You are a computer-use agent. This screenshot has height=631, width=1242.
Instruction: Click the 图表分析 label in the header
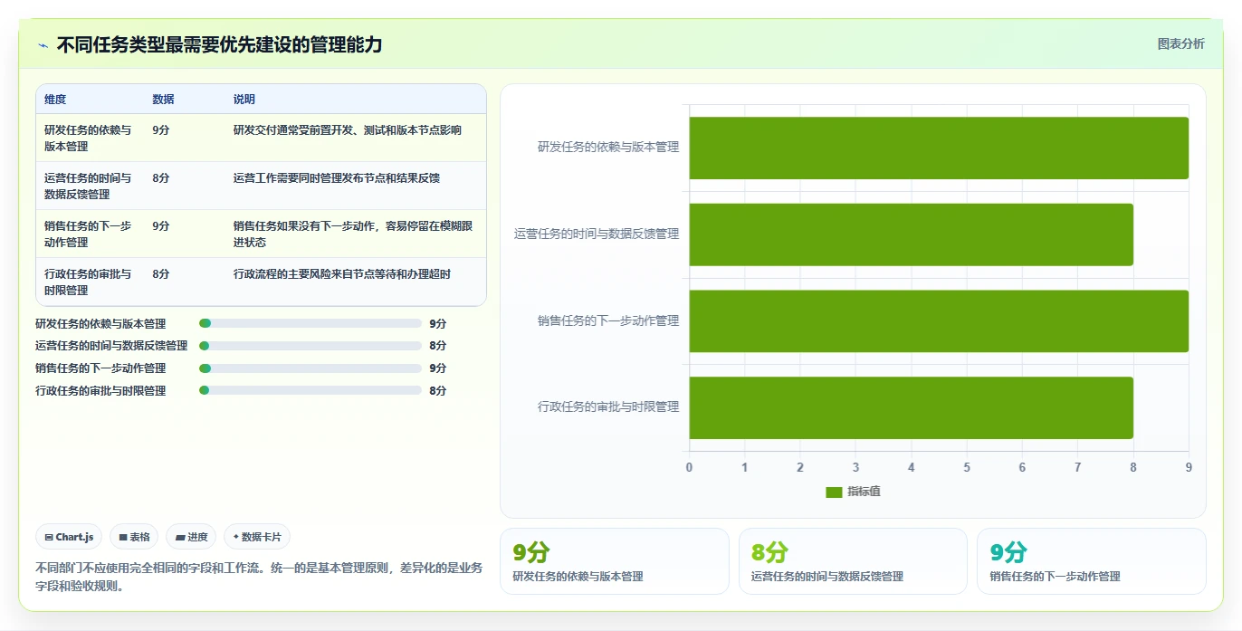(1181, 43)
